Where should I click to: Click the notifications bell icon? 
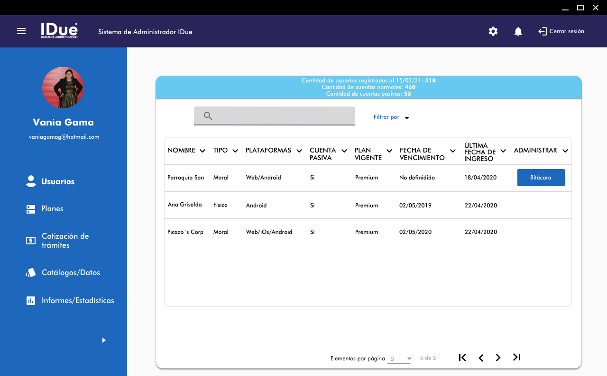[x=518, y=32]
